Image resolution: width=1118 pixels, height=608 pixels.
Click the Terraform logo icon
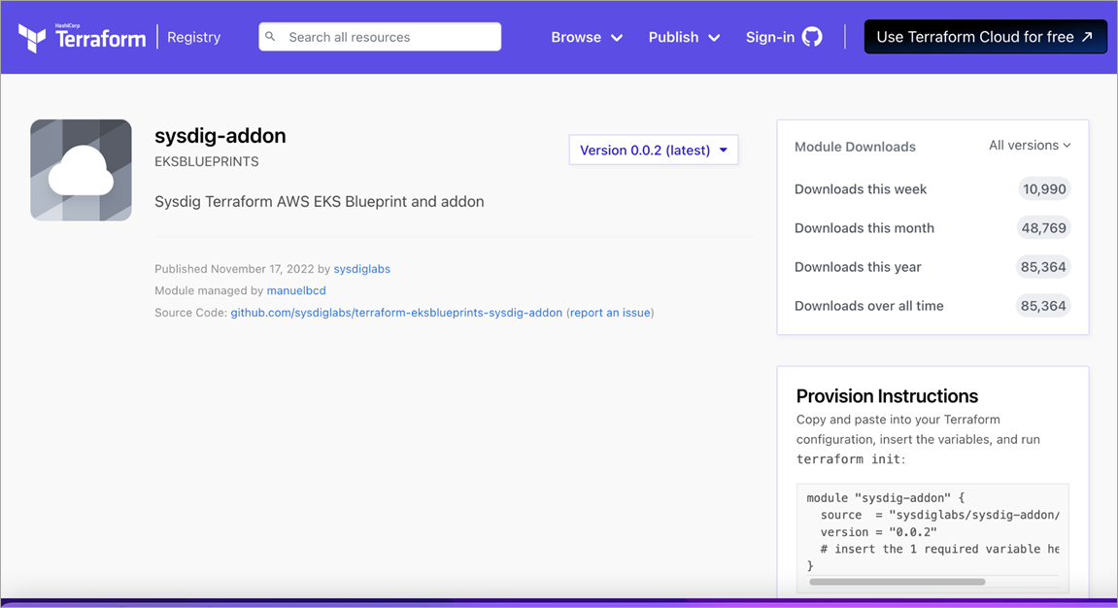32,38
